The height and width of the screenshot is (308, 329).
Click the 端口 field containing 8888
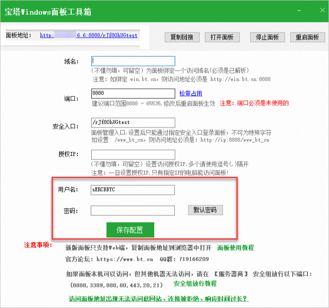pyautogui.click(x=133, y=94)
